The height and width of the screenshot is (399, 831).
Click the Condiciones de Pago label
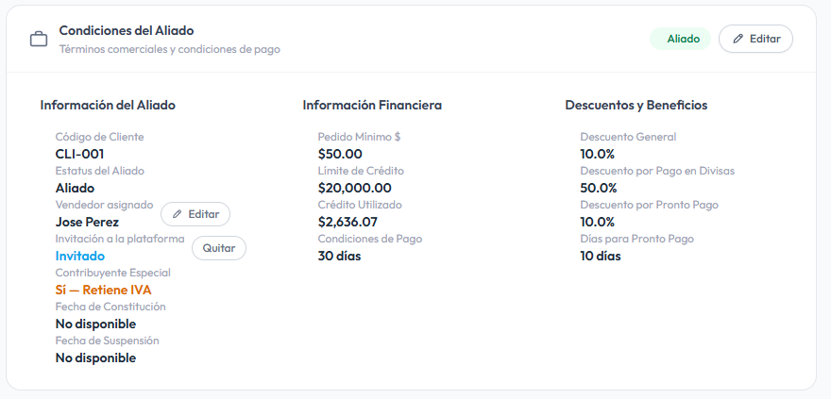[370, 239]
